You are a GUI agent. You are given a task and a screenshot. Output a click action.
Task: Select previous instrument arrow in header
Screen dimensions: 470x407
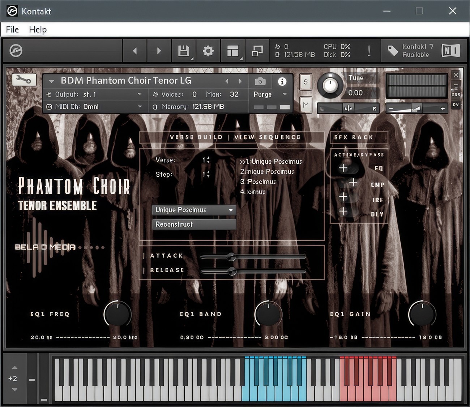(x=227, y=81)
